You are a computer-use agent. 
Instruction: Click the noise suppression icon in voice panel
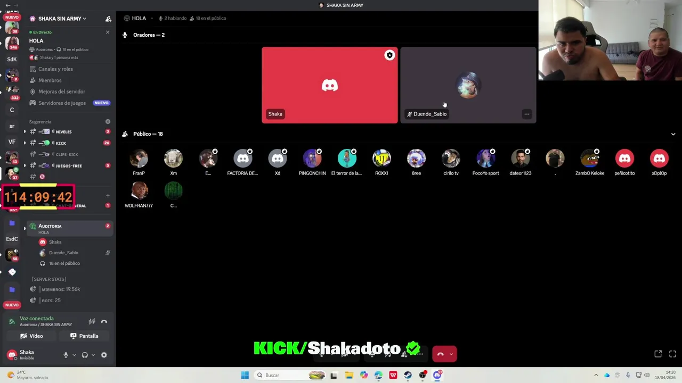coord(92,321)
